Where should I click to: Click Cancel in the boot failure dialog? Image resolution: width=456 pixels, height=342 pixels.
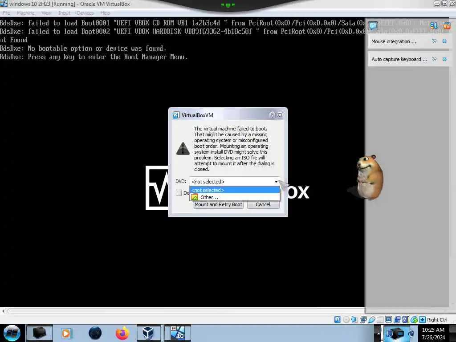pos(263,204)
